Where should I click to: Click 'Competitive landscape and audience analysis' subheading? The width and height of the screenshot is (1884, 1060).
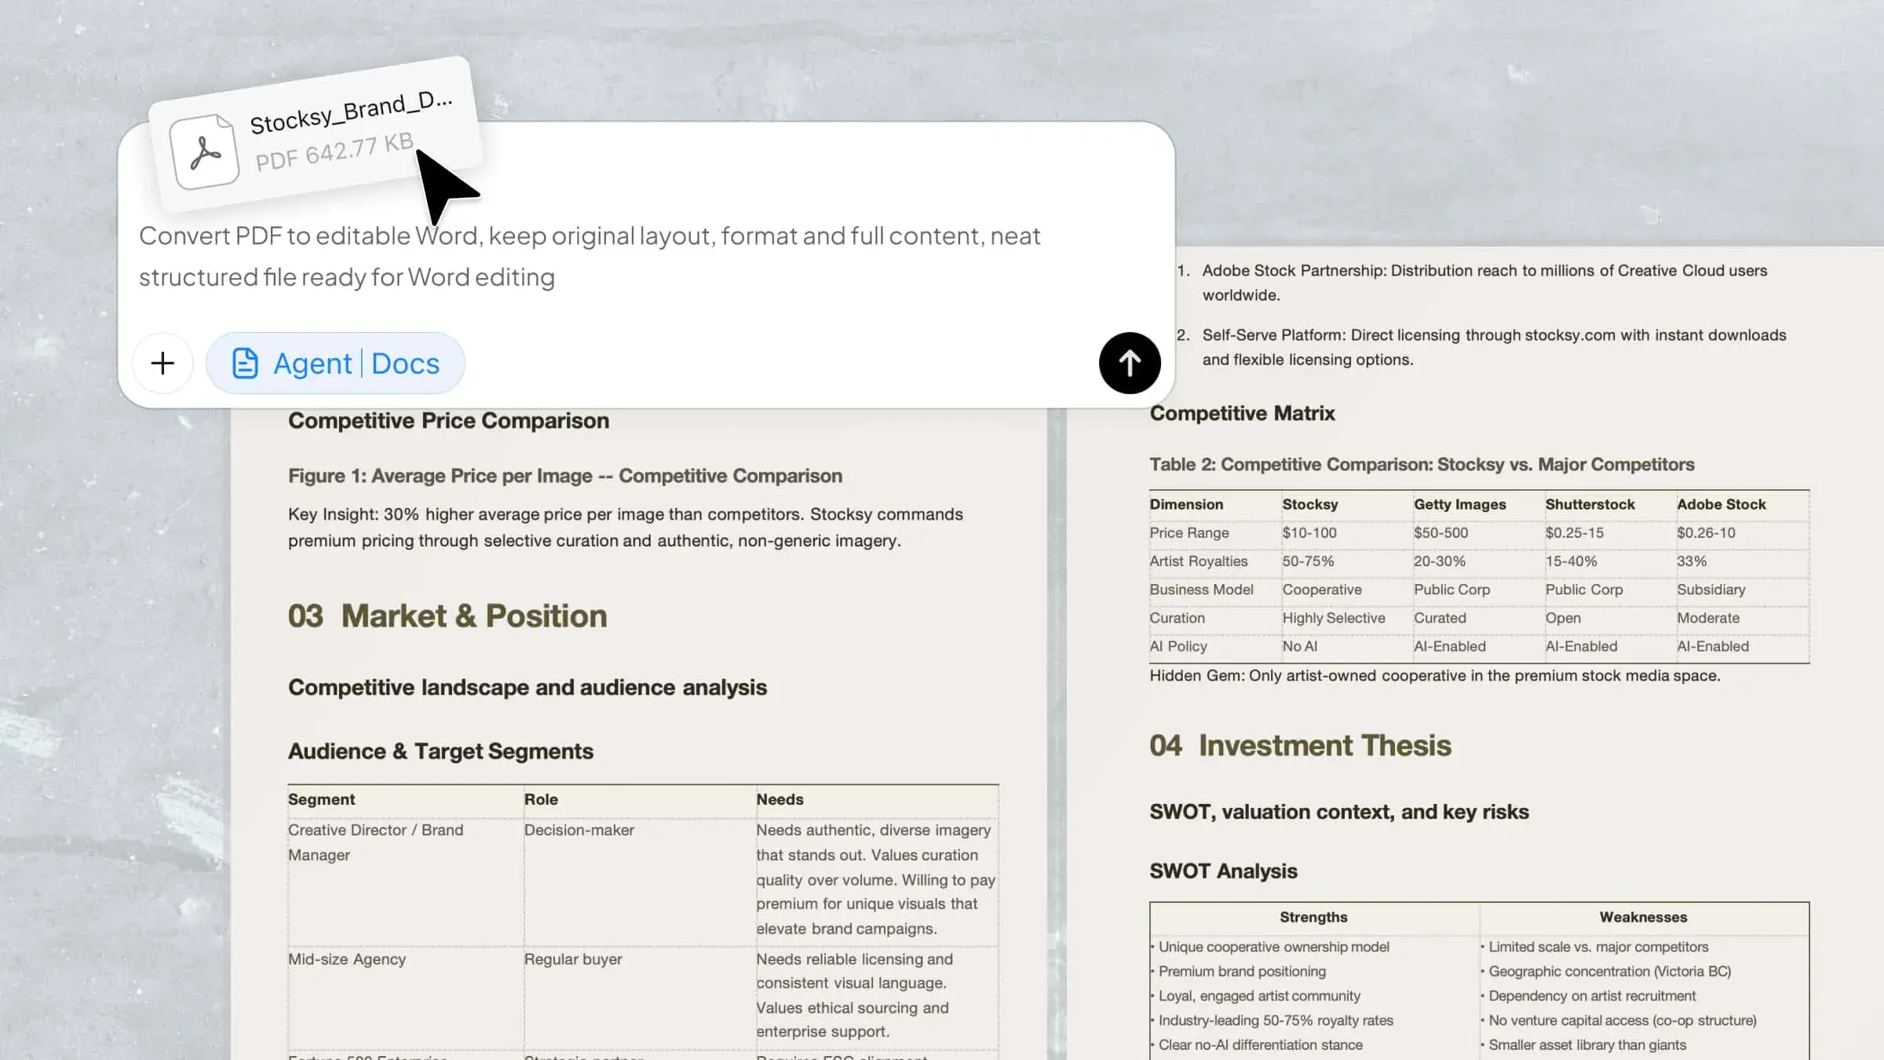528,687
